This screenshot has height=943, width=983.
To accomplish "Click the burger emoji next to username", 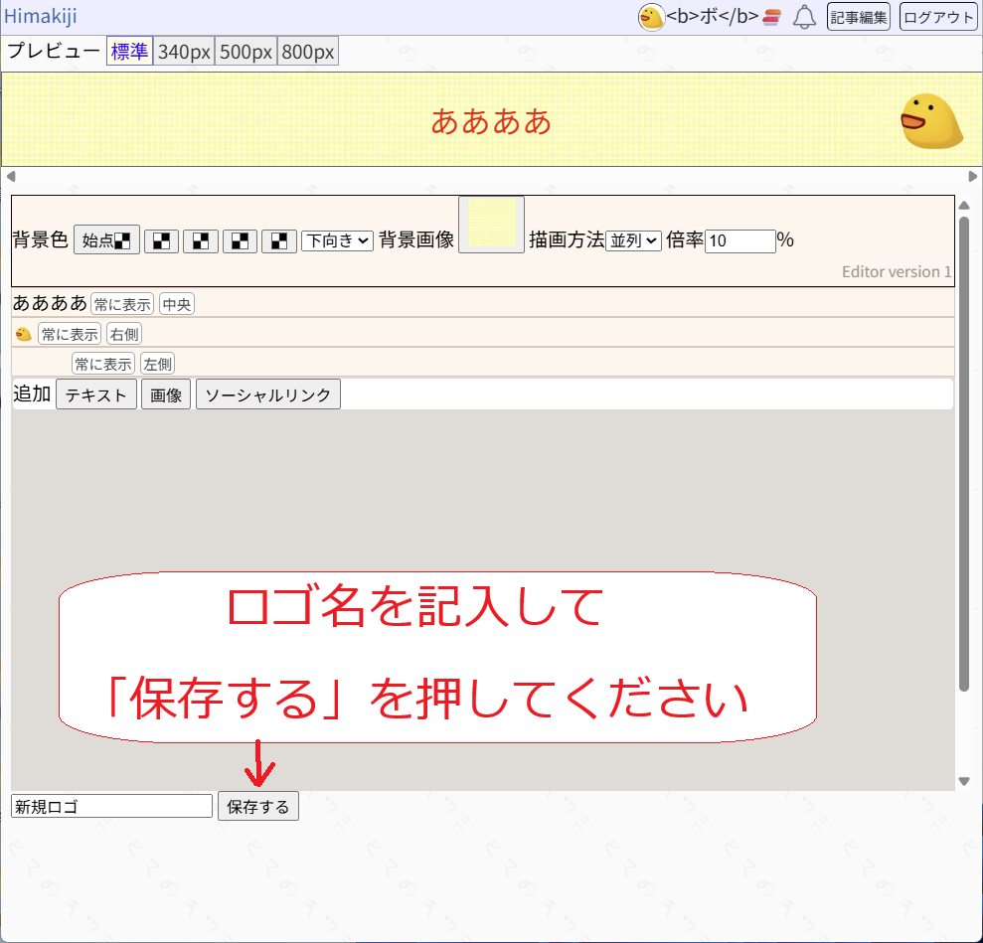I will point(771,17).
